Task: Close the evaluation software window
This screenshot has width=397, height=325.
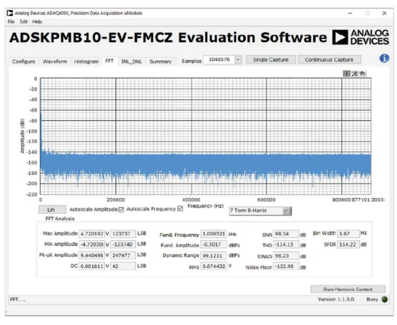Action: tap(384, 13)
